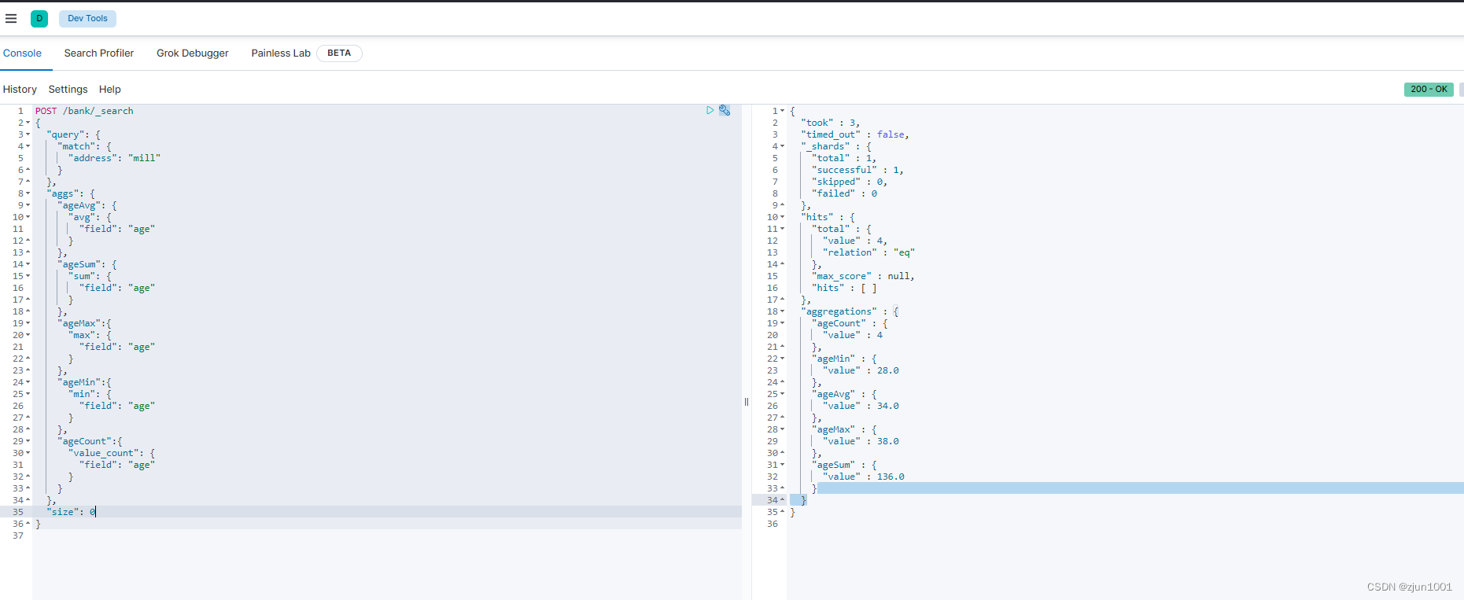
Task: Collapse the match block at line 4
Action: 28,146
